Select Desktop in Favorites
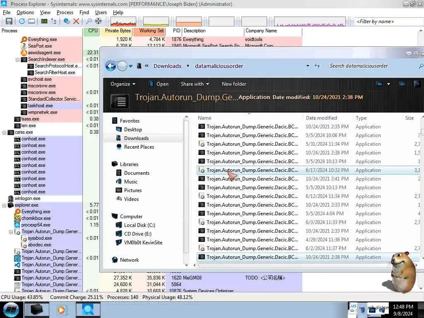424x318 pixels. (x=133, y=130)
